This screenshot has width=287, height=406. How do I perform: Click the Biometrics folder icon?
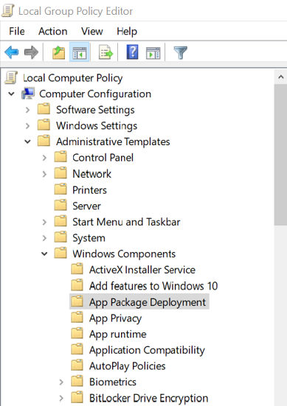77,382
